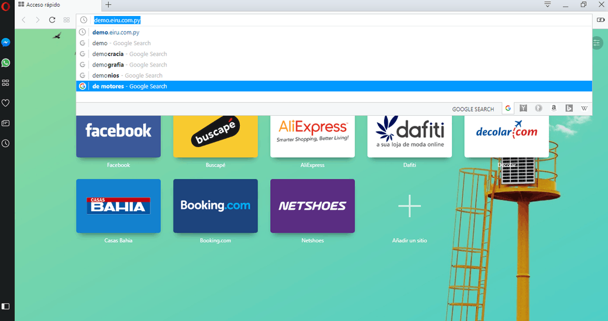Screen dimensions: 608x321
Task: Open the Dafiti speed dial tile
Action: tap(410, 136)
